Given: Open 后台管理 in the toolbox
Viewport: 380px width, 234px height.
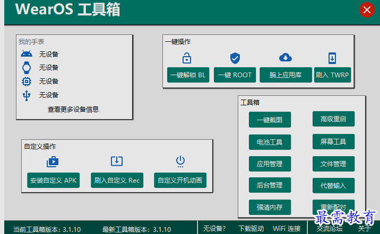Looking at the screenshot, I should pos(270,185).
